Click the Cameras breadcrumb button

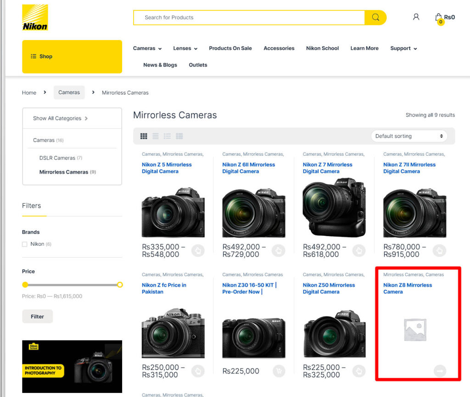click(x=69, y=92)
